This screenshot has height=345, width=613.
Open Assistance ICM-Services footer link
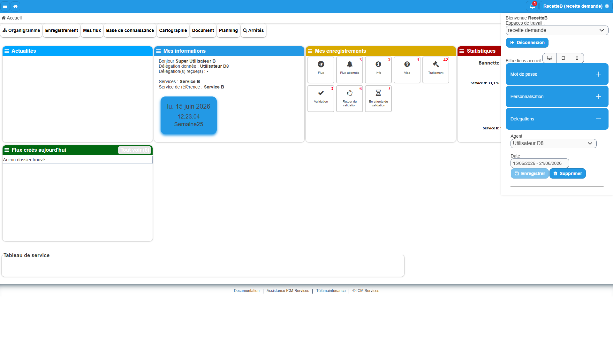(x=288, y=291)
